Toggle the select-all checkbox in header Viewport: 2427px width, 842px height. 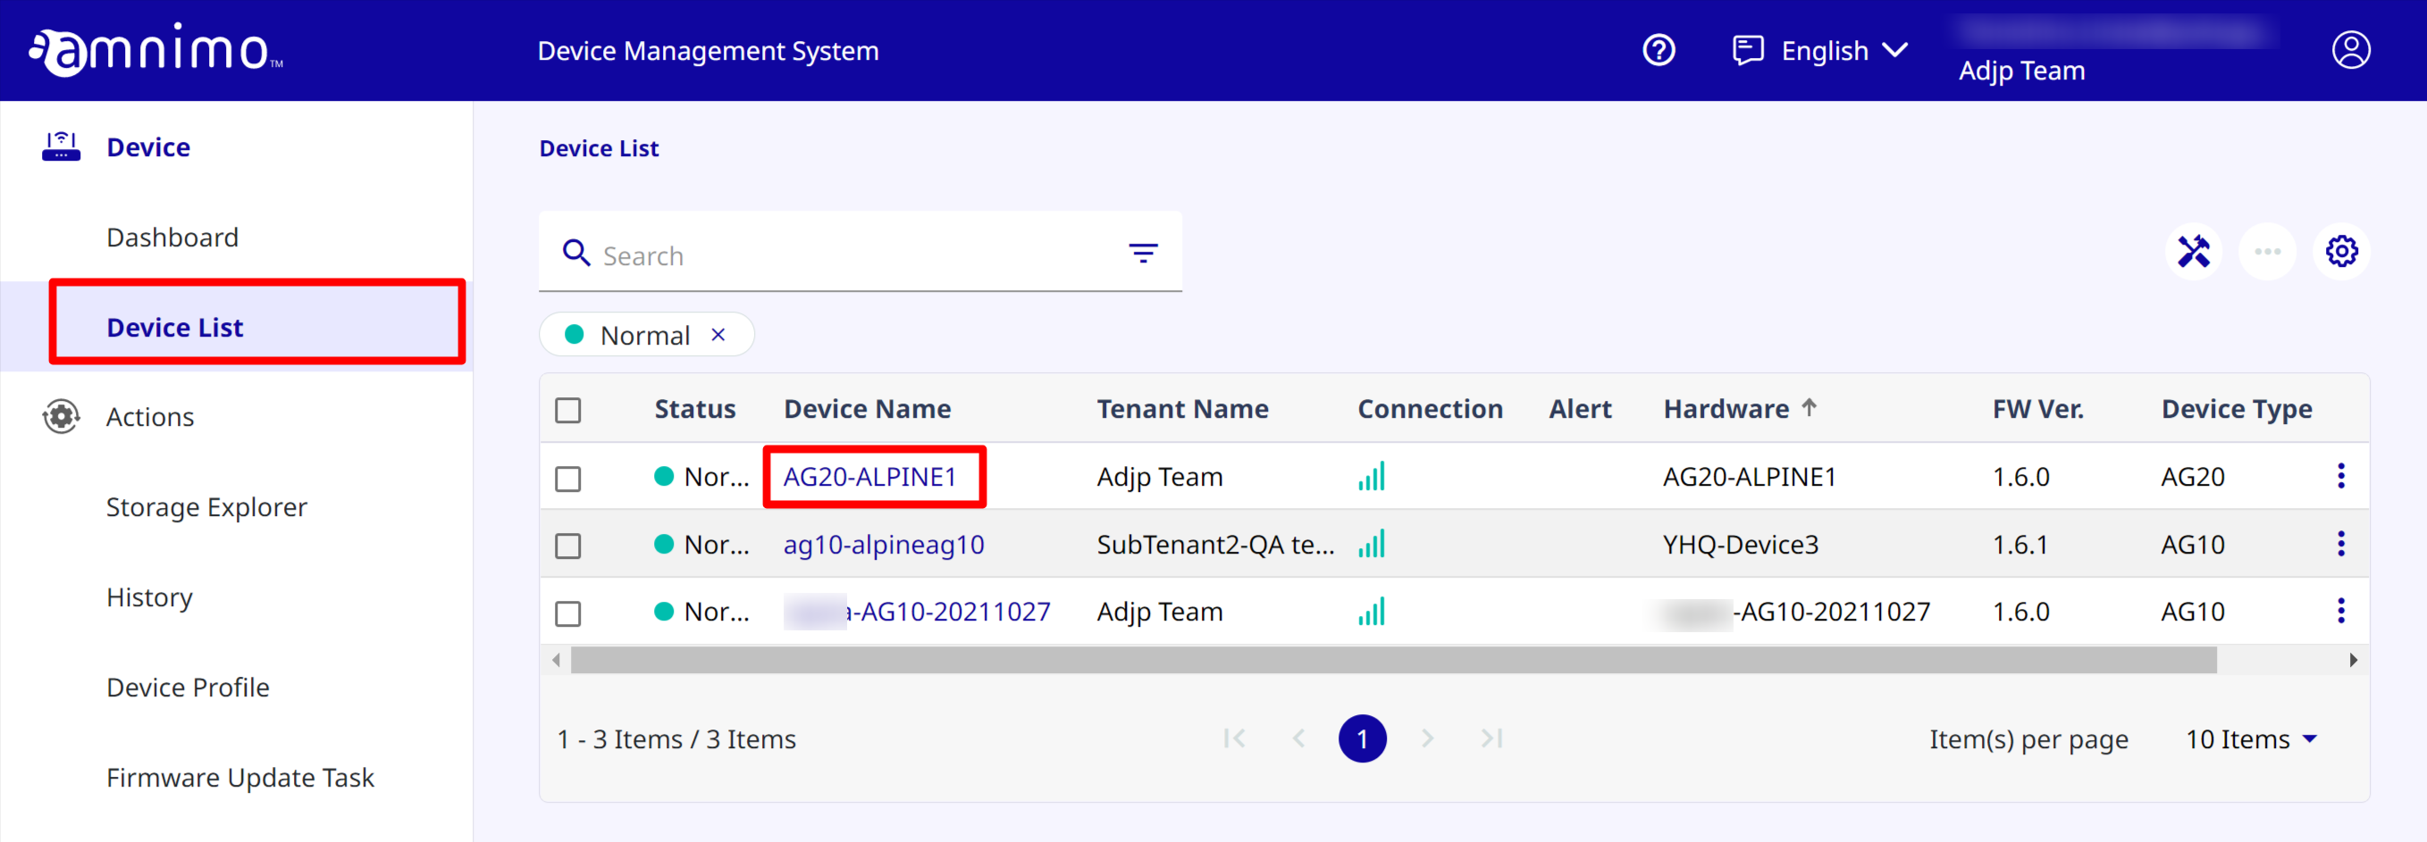568,411
